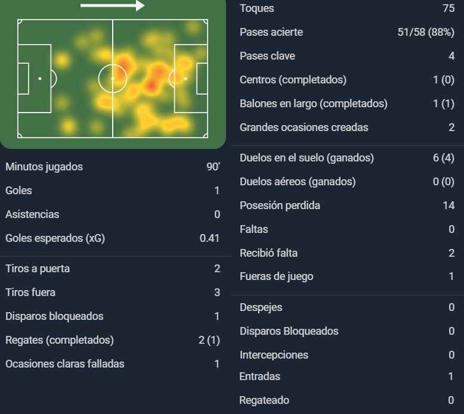
Task: Click the red hotspot on the heatmap
Action: [x=151, y=85]
